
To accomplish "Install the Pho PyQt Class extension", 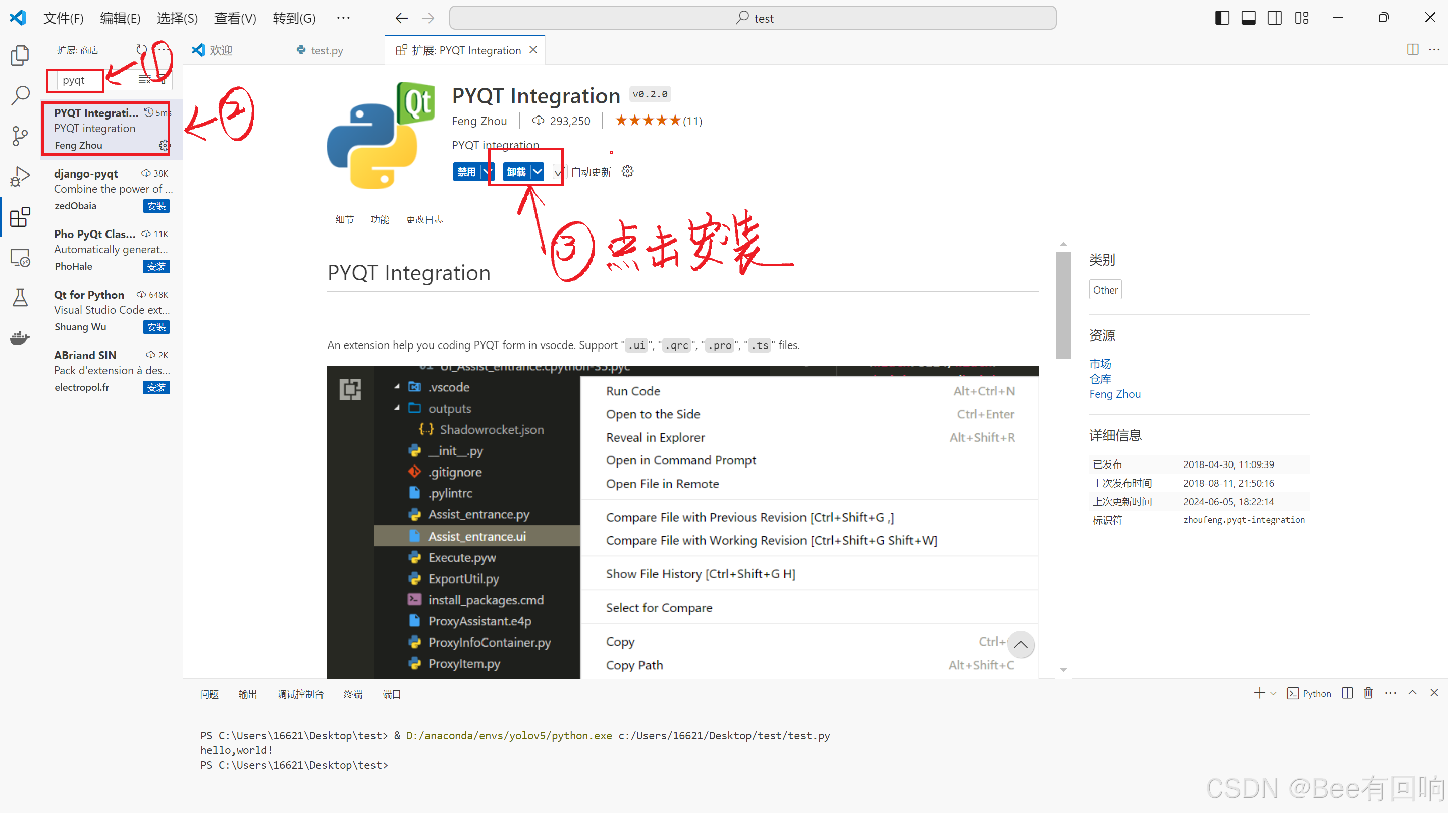I will 156,266.
